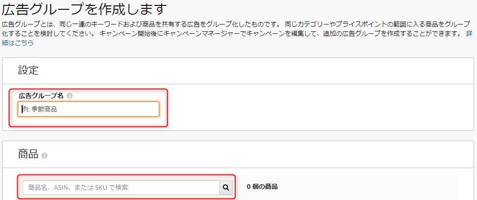Click the 広告グループを作成します page title
Image resolution: width=477 pixels, height=200 pixels.
point(85,9)
